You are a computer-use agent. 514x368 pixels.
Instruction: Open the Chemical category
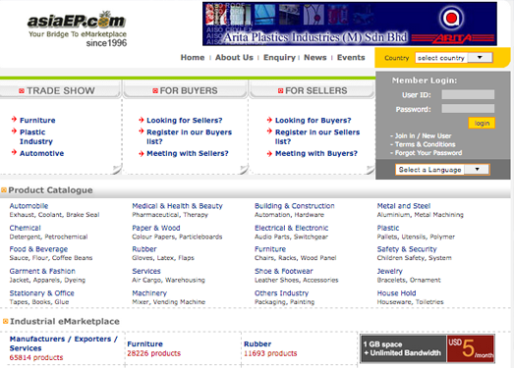[25, 228]
